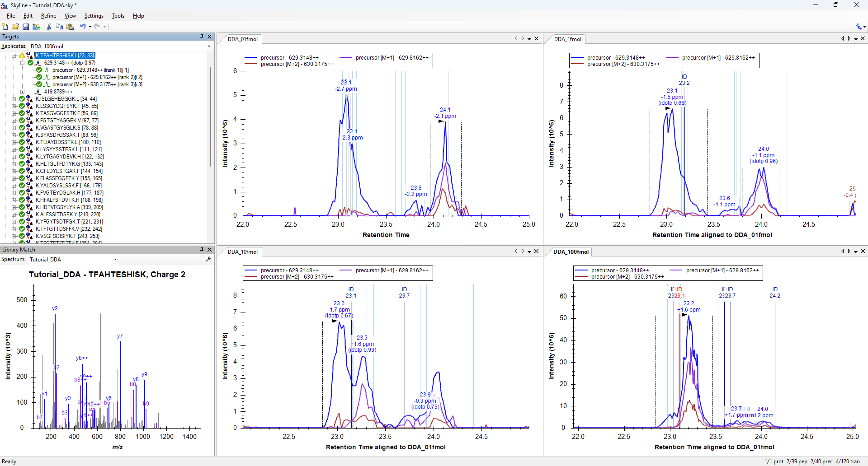
Task: Toggle auto-hide pin on Library Match panel
Action: pyautogui.click(x=202, y=250)
